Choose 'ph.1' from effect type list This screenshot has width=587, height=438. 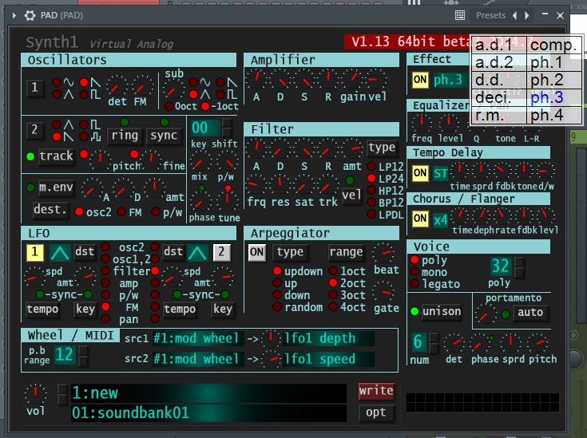(554, 62)
